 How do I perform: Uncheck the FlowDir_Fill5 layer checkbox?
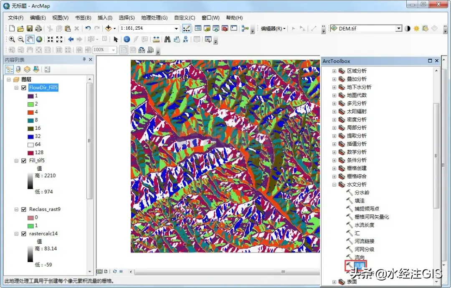click(x=24, y=88)
